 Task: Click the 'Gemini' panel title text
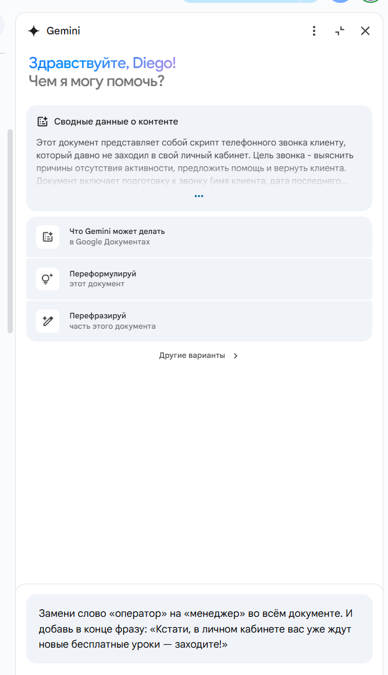(x=63, y=31)
